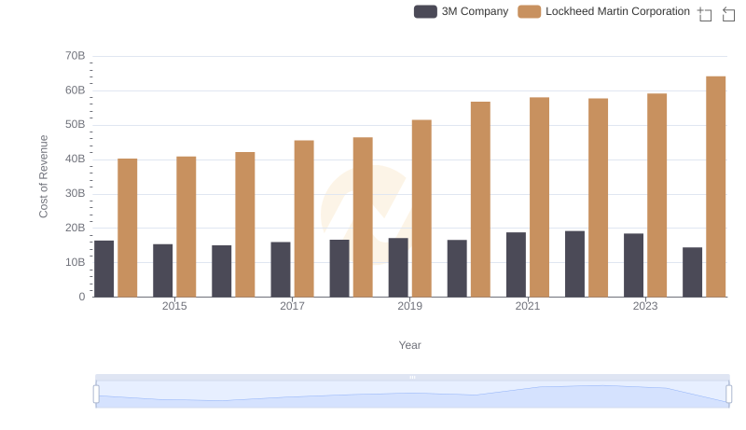
Task: Click the 2017 x-axis label
Action: pyautogui.click(x=292, y=306)
